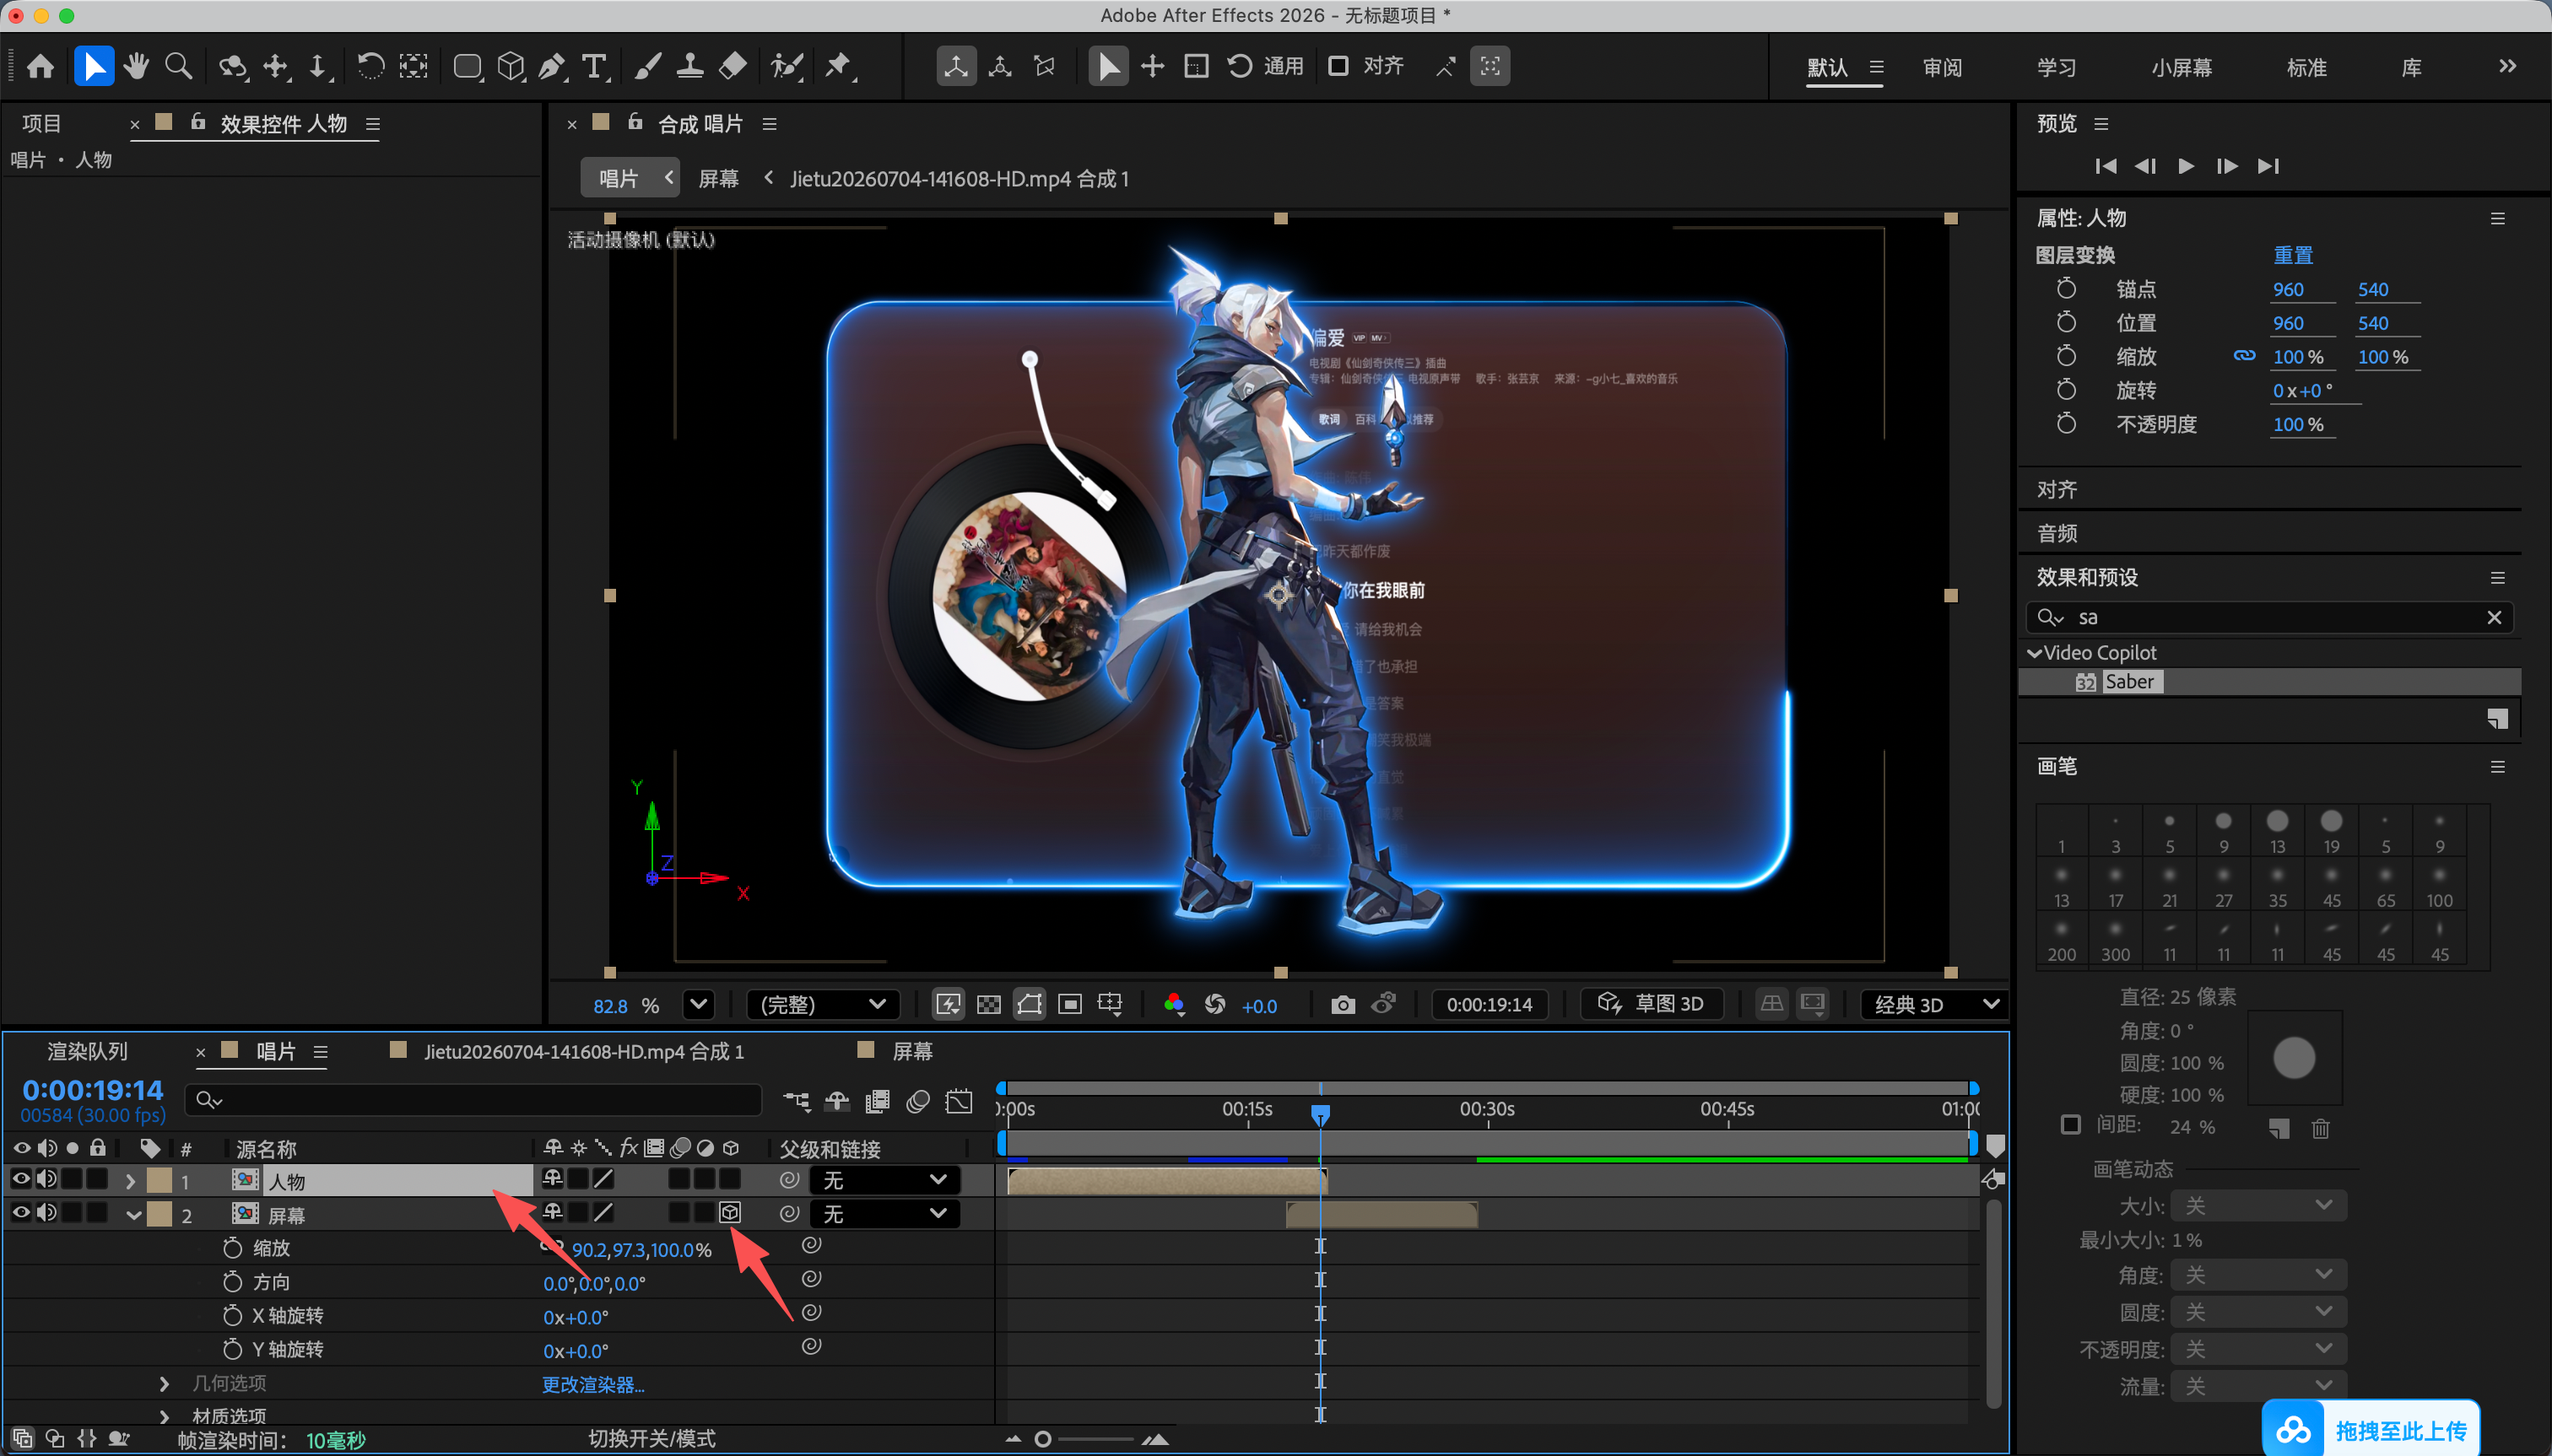Screen dimensions: 2552x1456
Task: Select the Zoom magnifier tool
Action: tap(179, 67)
